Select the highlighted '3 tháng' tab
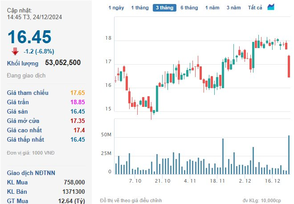294x204 pixels. pyautogui.click(x=164, y=8)
